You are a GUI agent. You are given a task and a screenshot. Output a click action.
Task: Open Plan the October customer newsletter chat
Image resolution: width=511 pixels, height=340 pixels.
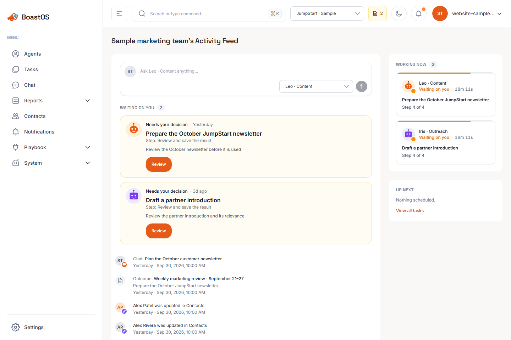point(183,259)
